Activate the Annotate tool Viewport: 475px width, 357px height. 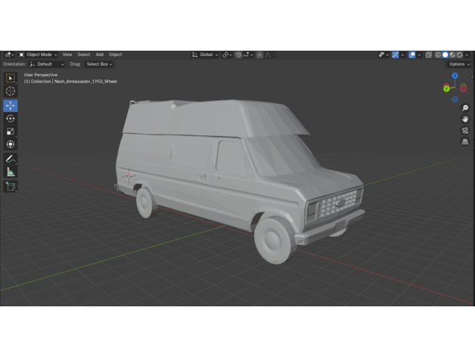point(11,159)
